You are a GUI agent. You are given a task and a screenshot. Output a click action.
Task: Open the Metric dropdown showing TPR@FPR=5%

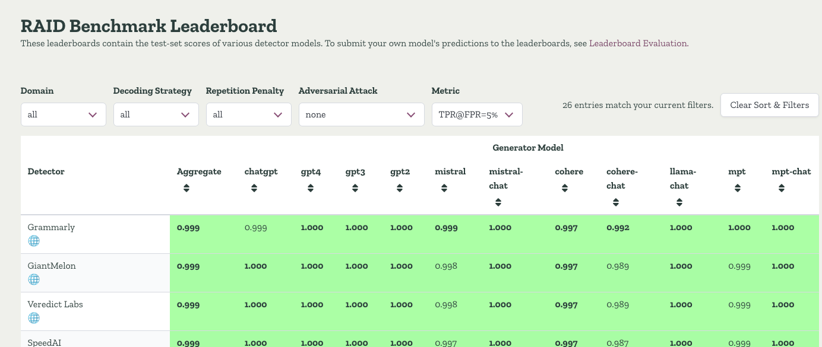[x=476, y=114]
